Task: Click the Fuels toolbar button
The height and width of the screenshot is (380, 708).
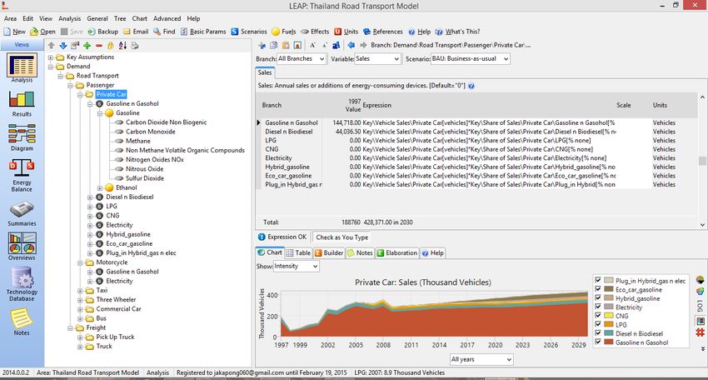Action: (x=284, y=32)
